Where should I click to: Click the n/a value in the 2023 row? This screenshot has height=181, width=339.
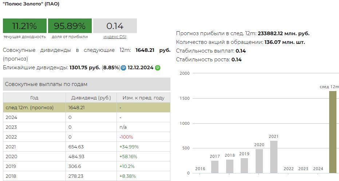(123, 127)
